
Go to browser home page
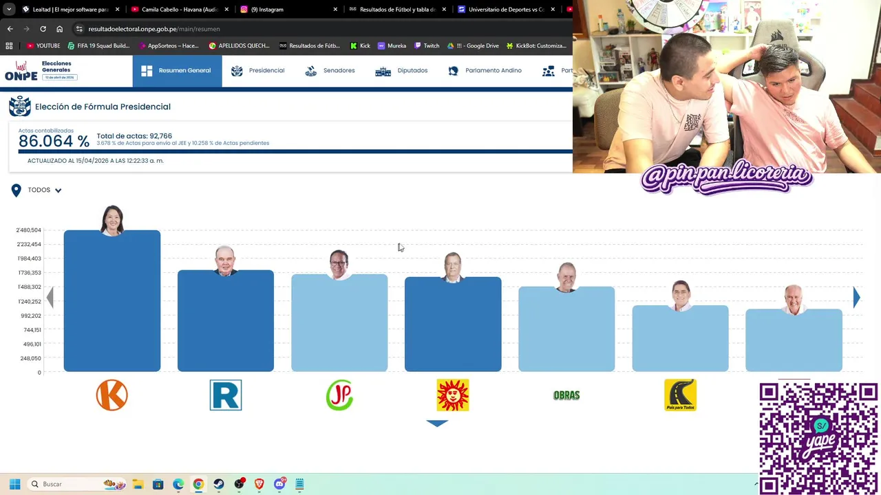(59, 29)
